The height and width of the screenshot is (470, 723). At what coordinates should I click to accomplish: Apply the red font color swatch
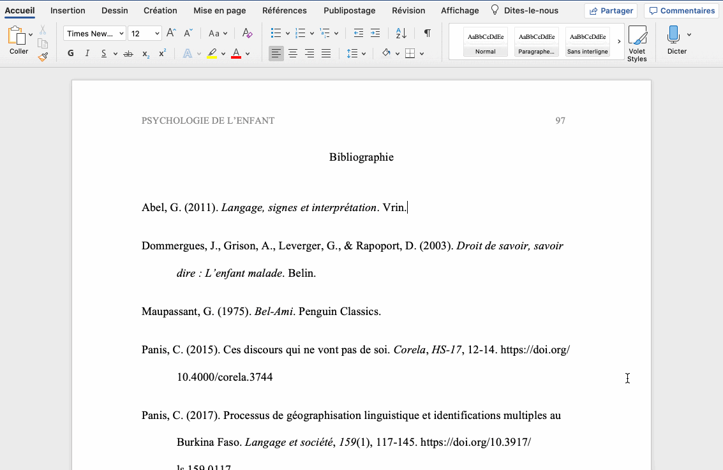coord(236,54)
